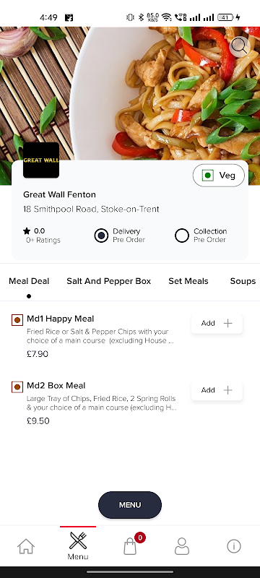Open Md2 Box Meal item details
This screenshot has height=578, width=260.
pyautogui.click(x=56, y=386)
